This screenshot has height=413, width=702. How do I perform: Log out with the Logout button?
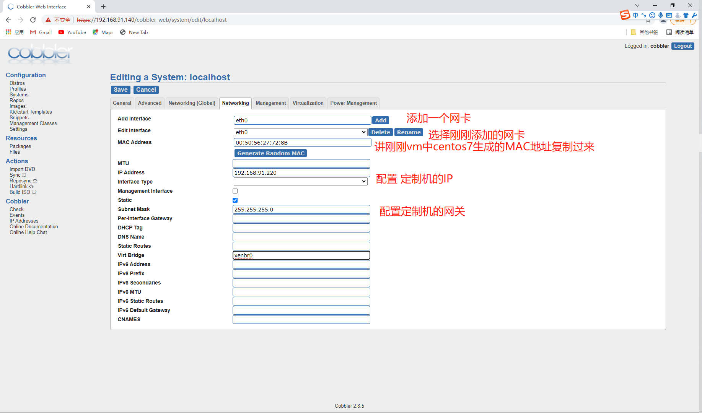click(x=683, y=46)
